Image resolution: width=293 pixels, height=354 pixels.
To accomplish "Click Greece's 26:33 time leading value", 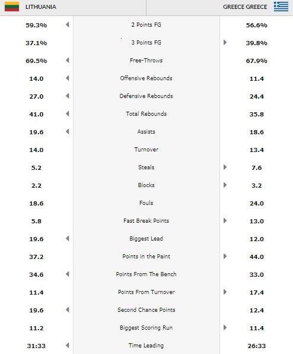I will (x=256, y=346).
